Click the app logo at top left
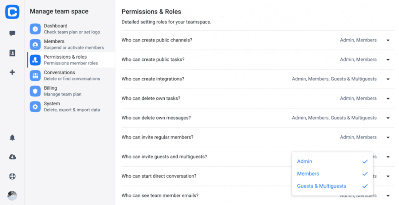Viewport: 399px width, 205px height. [12, 12]
